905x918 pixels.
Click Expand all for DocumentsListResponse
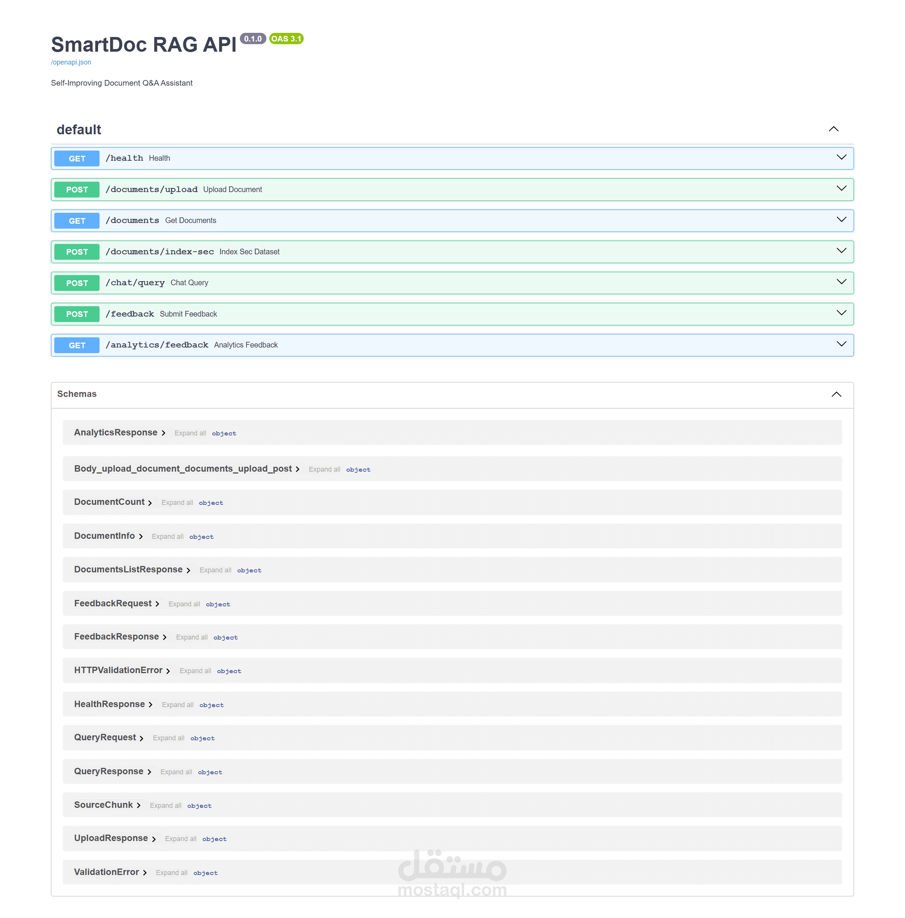click(216, 570)
